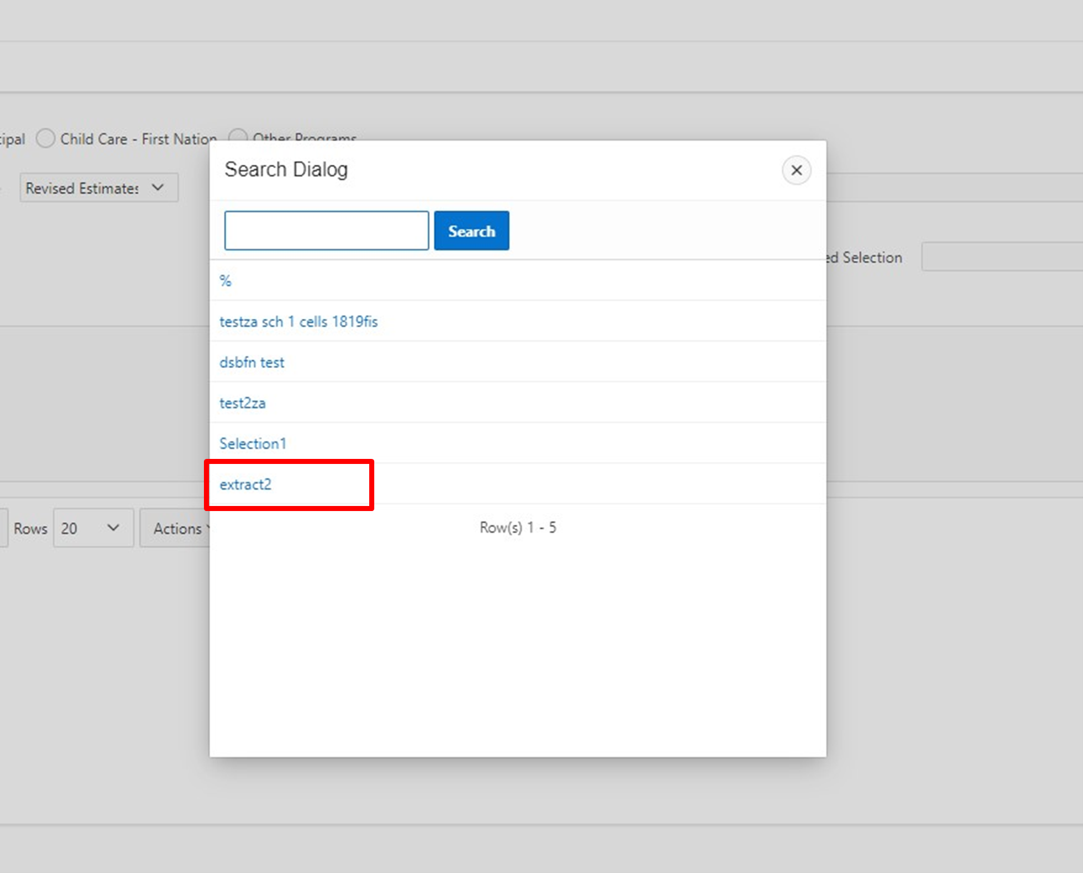Select the % entry in results
The width and height of the screenshot is (1083, 873).
coord(226,281)
